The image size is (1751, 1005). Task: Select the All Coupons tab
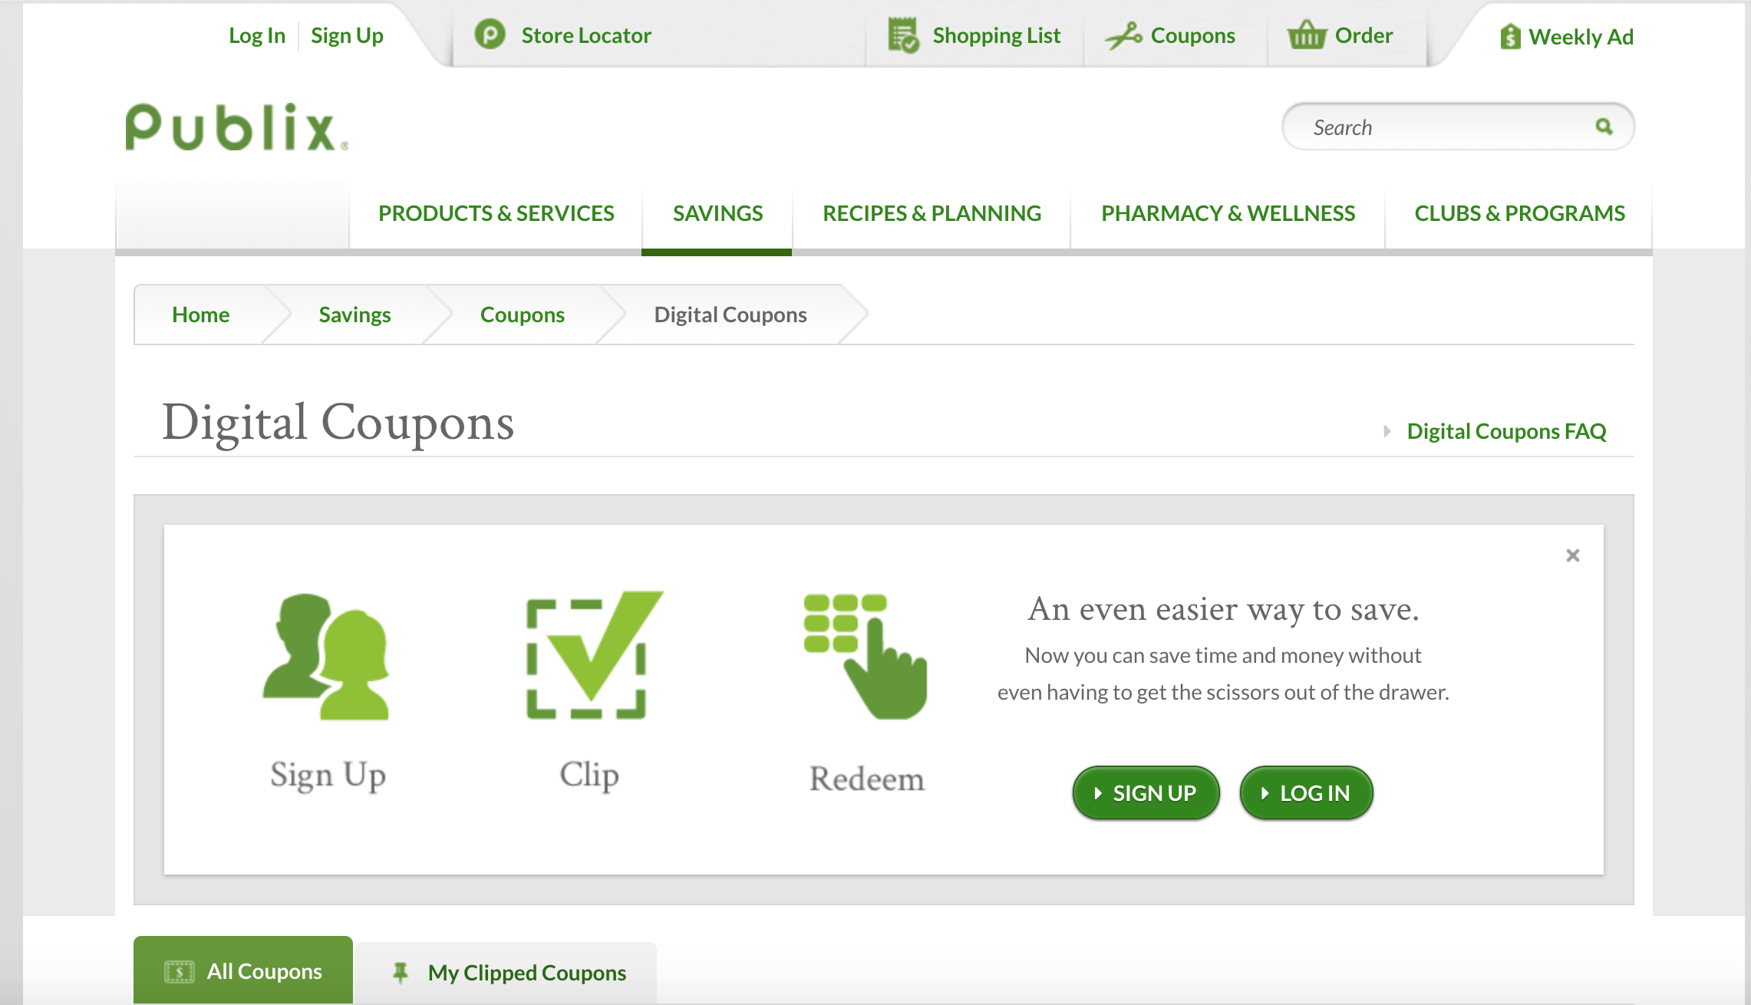(243, 971)
